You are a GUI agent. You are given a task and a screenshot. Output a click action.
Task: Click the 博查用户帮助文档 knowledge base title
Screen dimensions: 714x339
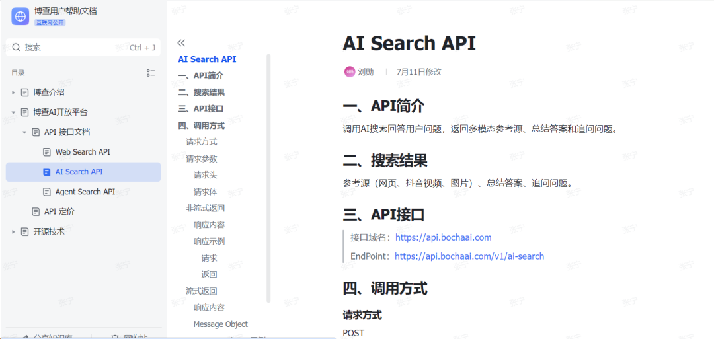pyautogui.click(x=65, y=11)
